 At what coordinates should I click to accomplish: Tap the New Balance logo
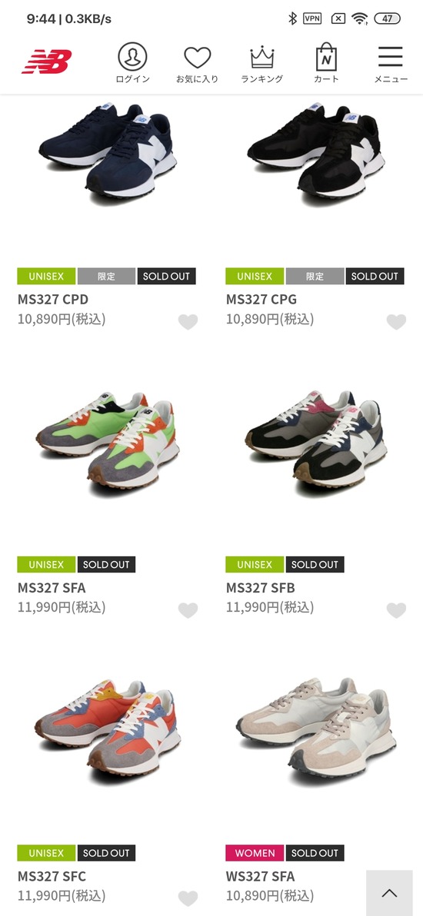(x=47, y=61)
